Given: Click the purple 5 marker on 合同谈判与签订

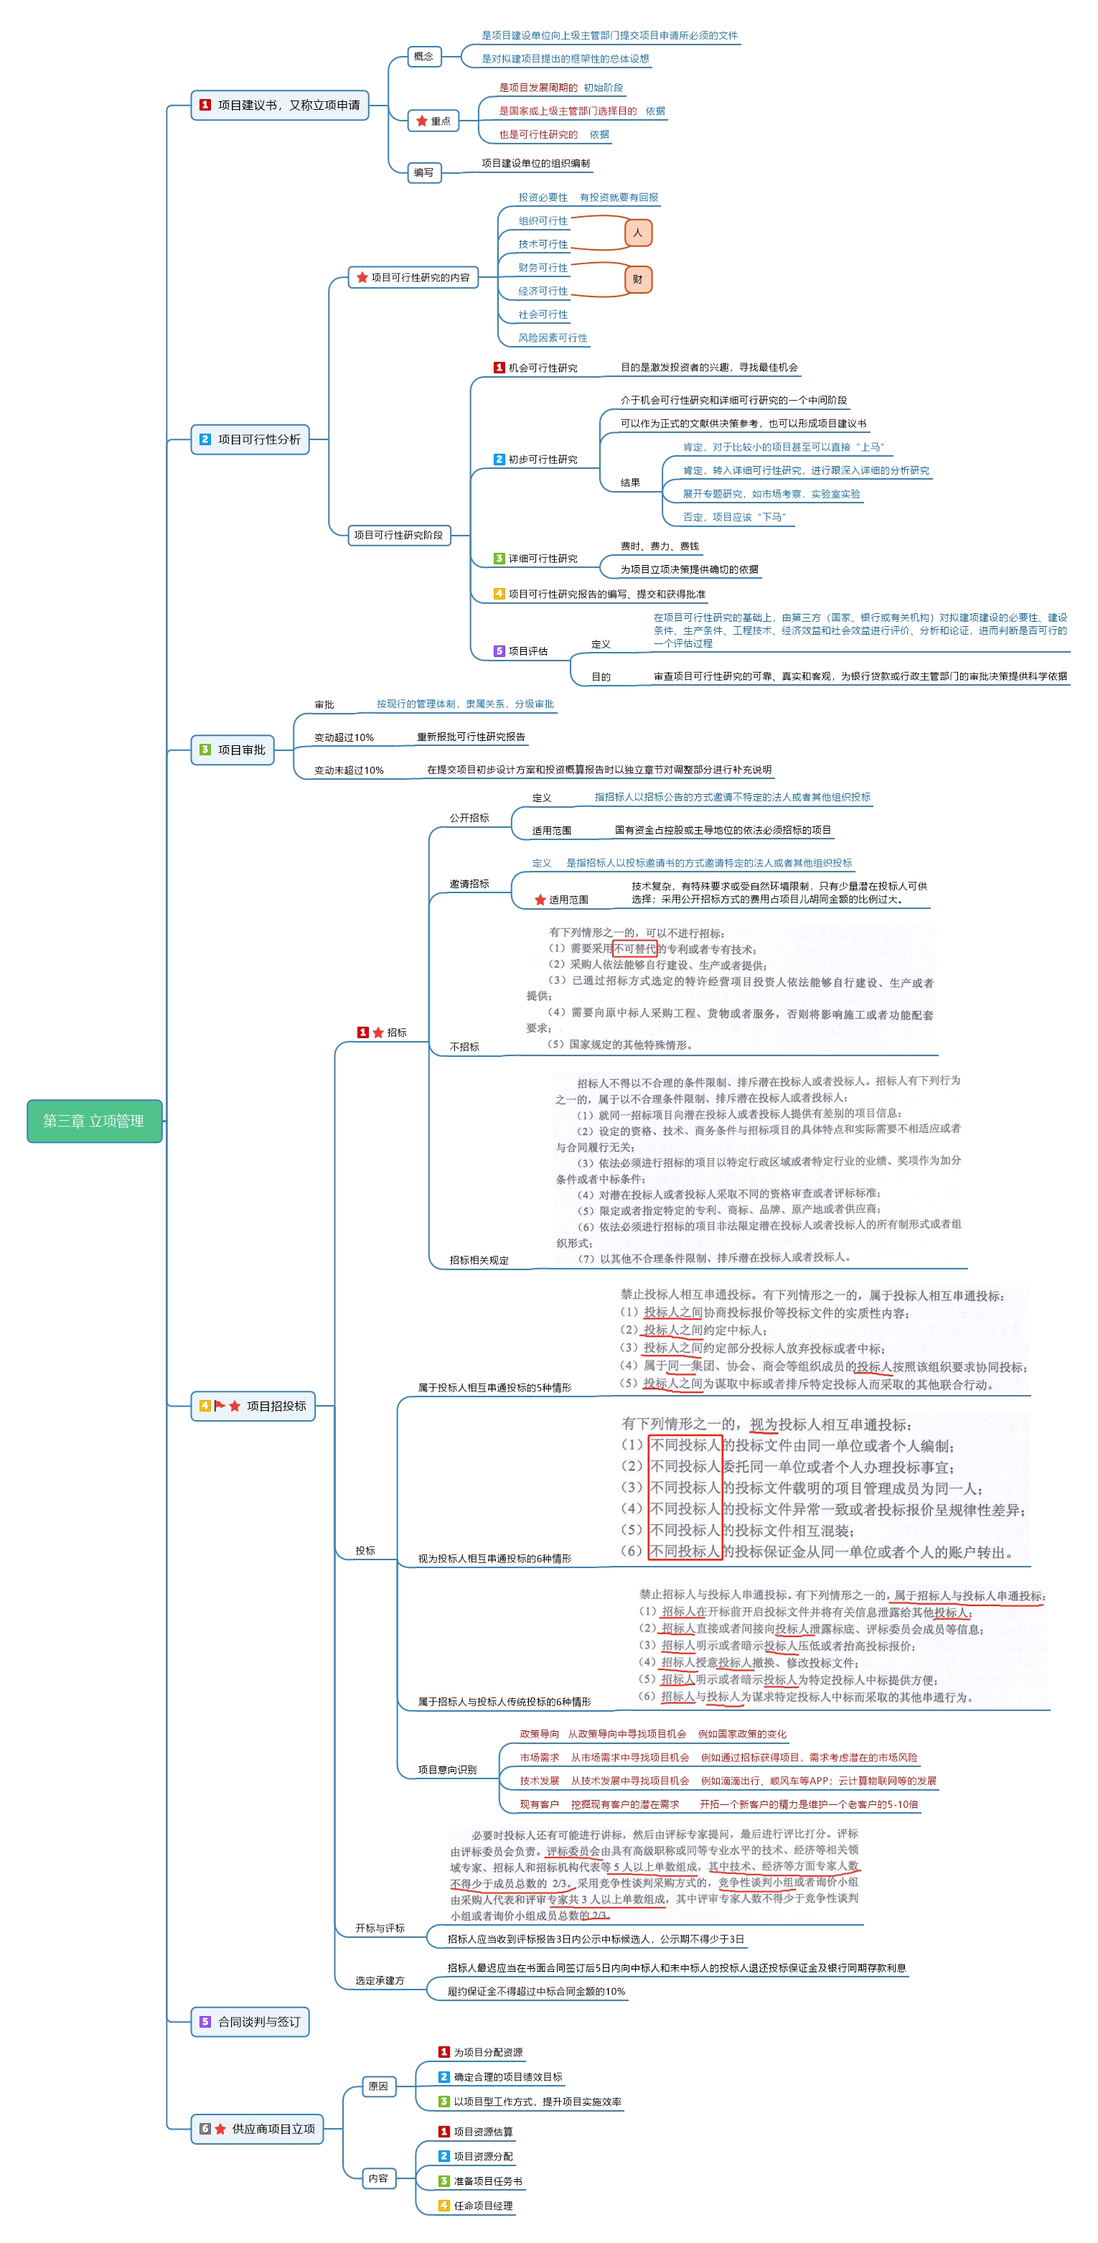Looking at the screenshot, I should [205, 2023].
